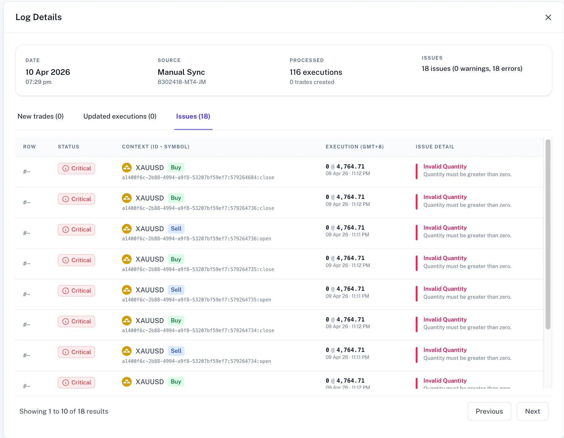Click Critical info icon in 579264734:open row
The image size is (564, 438).
[x=66, y=352]
